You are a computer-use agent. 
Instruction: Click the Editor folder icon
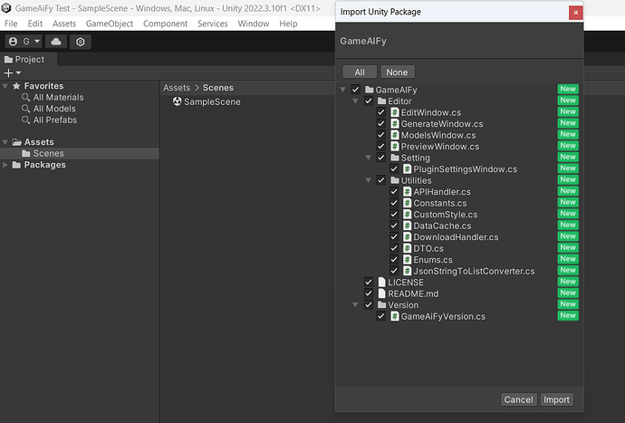click(x=382, y=101)
